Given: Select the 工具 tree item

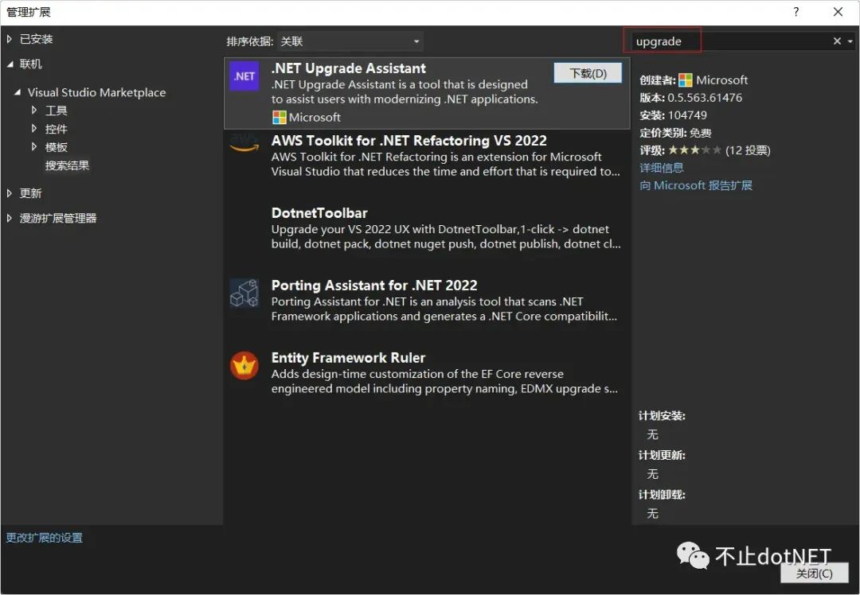Looking at the screenshot, I should coord(56,111).
